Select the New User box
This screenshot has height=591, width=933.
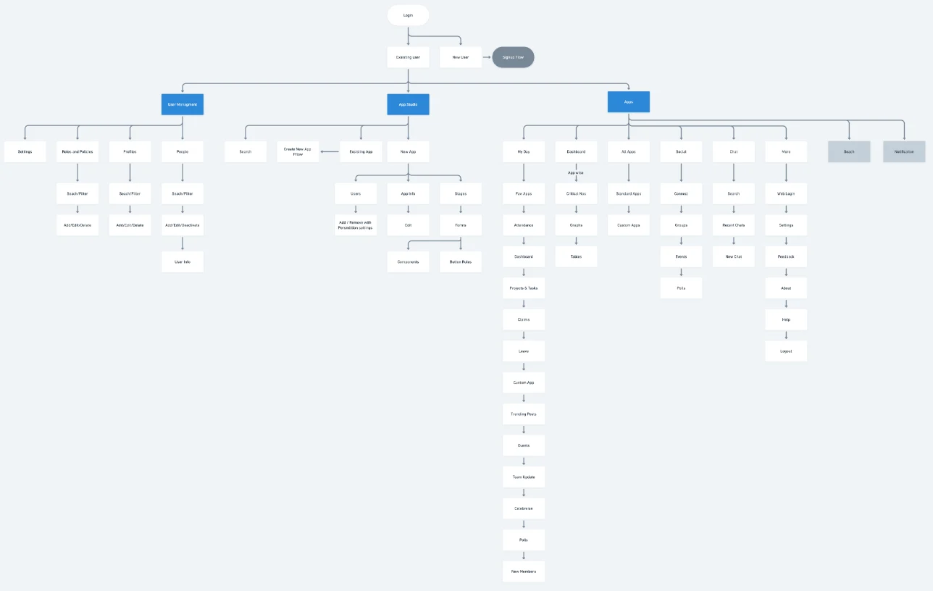[x=461, y=57]
